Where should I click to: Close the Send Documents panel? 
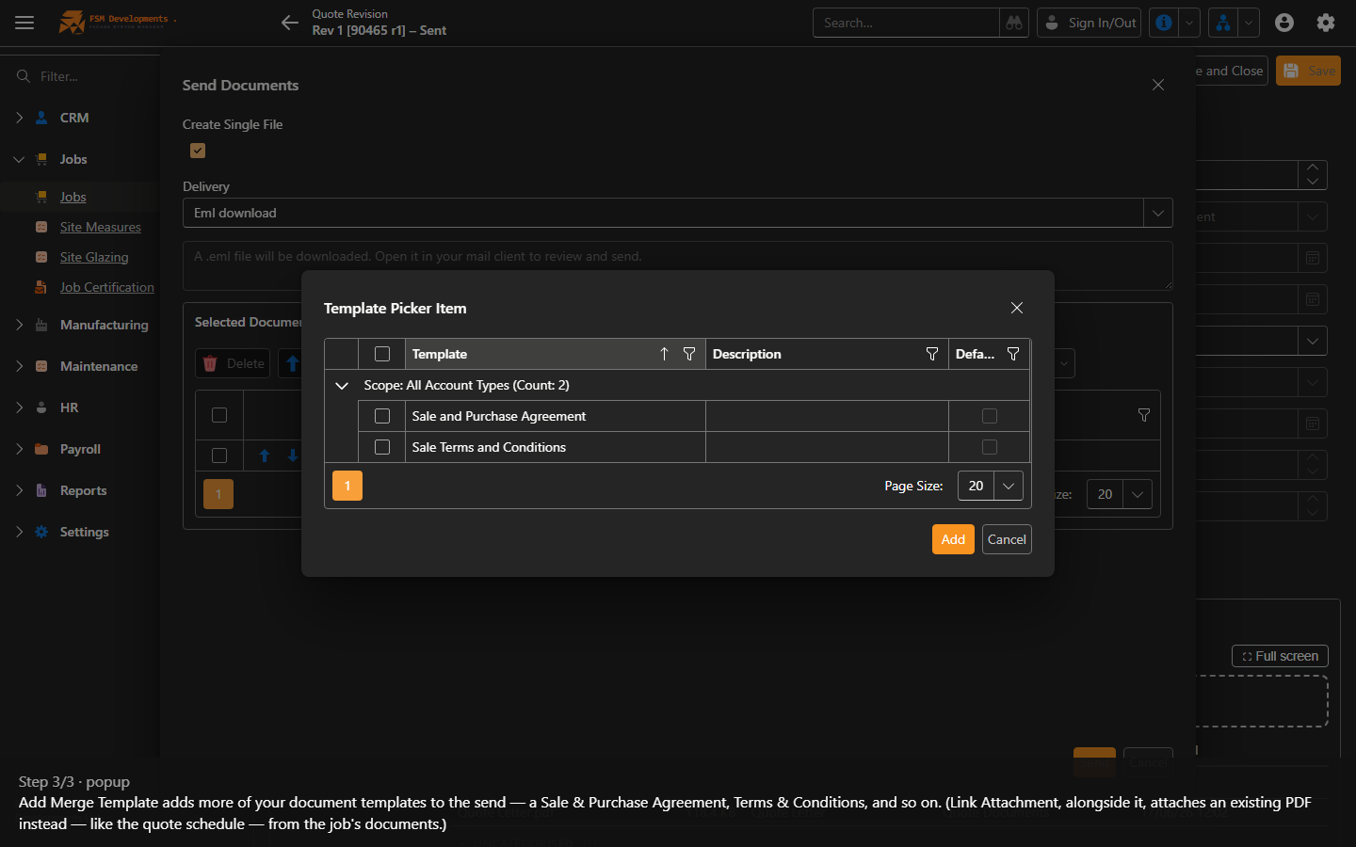(x=1158, y=85)
